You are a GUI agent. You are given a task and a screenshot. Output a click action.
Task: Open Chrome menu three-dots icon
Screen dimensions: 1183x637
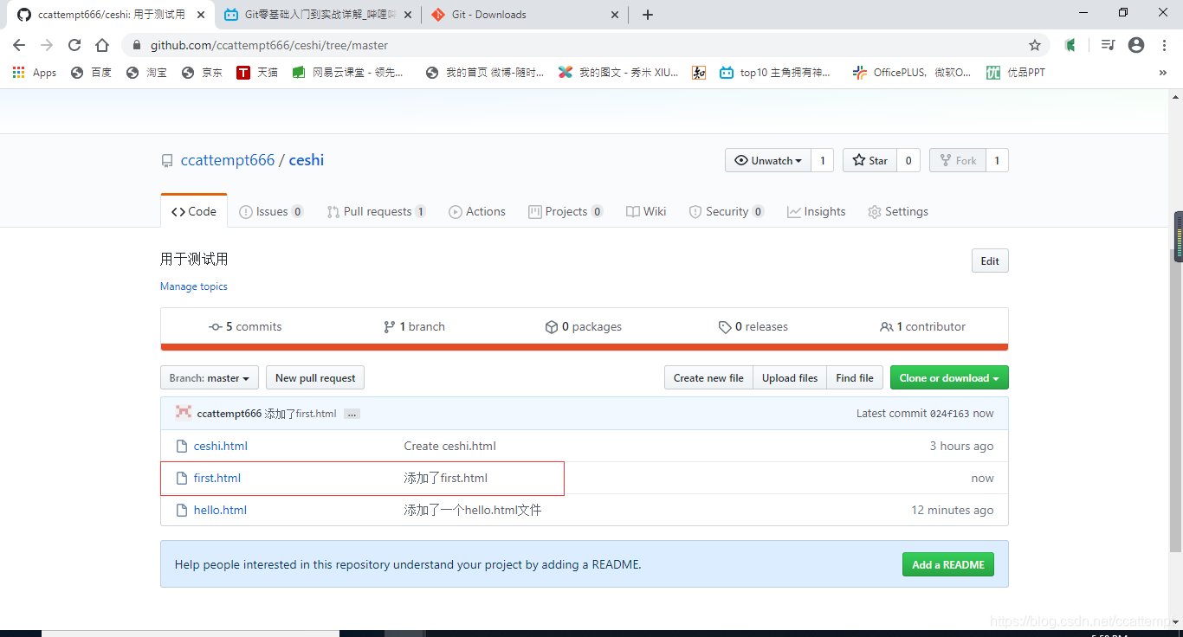(x=1164, y=45)
